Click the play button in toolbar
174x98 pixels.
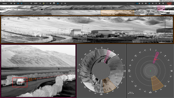[x=14, y=3]
